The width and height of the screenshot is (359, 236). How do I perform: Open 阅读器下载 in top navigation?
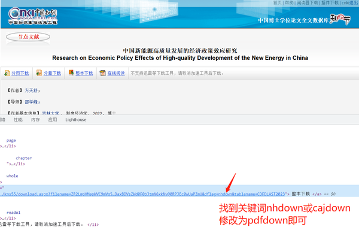tap(308, 3)
